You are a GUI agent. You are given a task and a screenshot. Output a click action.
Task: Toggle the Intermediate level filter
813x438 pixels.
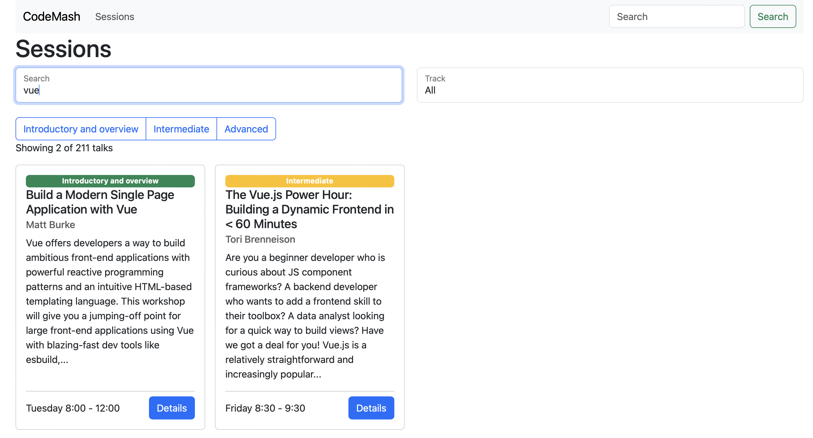pyautogui.click(x=181, y=129)
